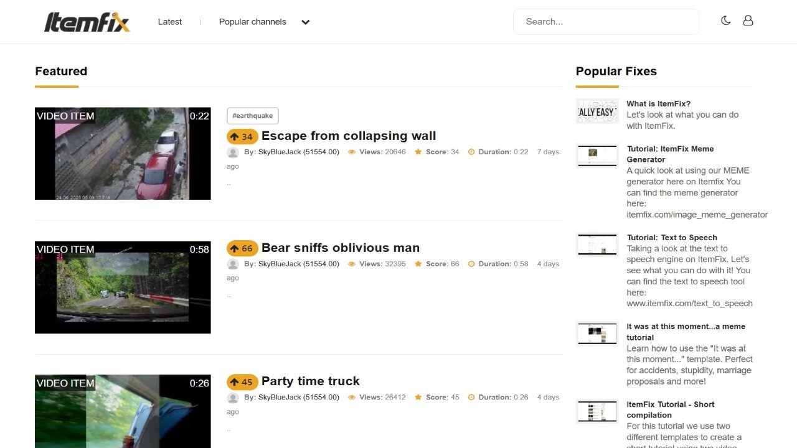Open It was at this moment meme tutorial
797x448 pixels.
point(686,332)
